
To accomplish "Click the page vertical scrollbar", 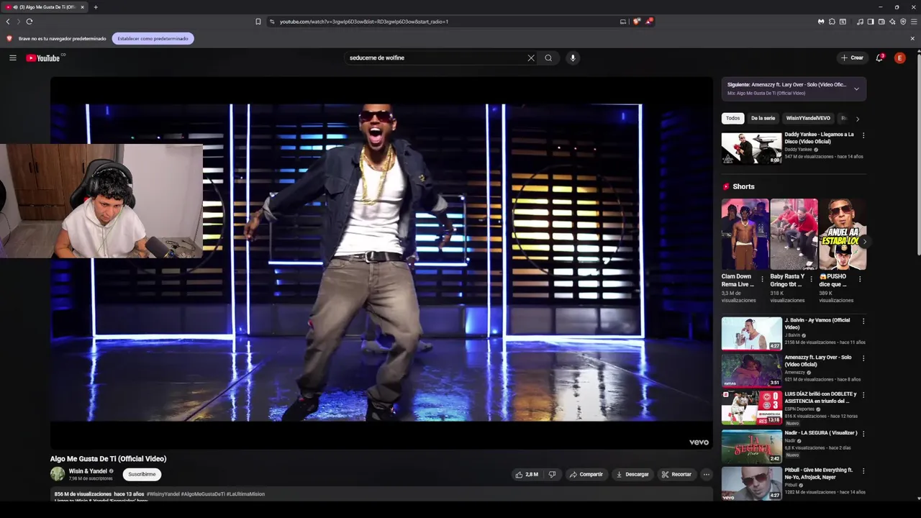I will pos(918,155).
